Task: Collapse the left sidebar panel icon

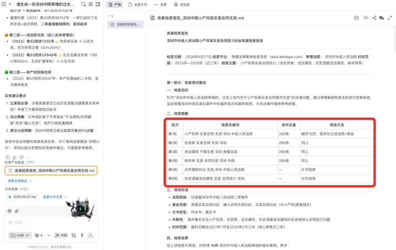Action: pyautogui.click(x=4, y=4)
